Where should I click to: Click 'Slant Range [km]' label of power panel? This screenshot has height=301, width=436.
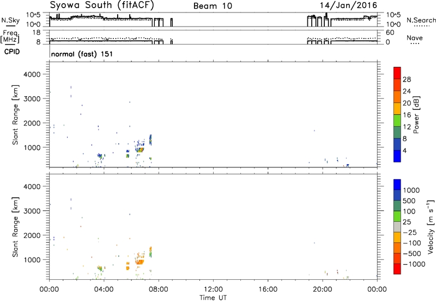15,115
